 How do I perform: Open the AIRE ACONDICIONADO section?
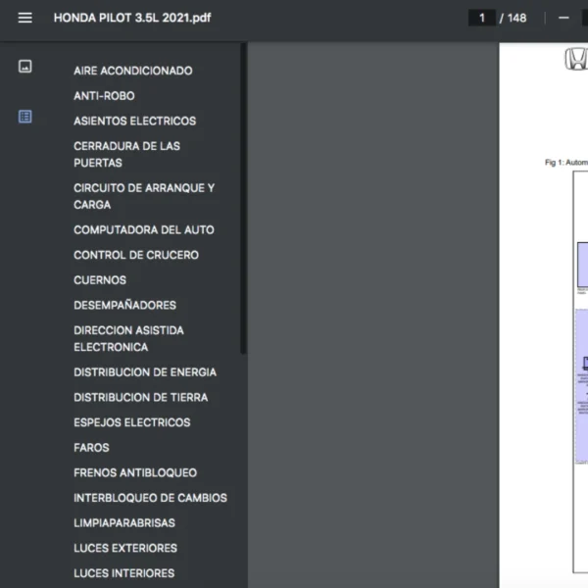[x=132, y=71]
